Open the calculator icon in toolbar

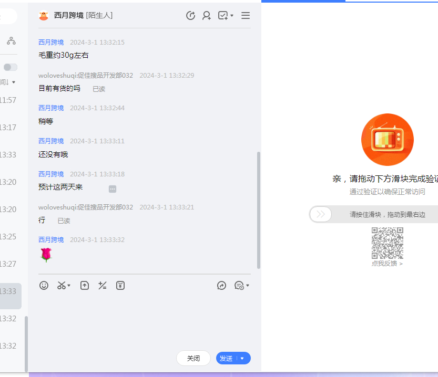(103, 286)
